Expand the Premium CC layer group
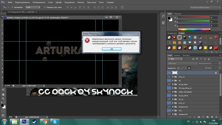 [173, 114]
